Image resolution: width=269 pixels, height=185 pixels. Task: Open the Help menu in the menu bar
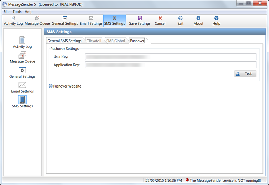click(28, 12)
